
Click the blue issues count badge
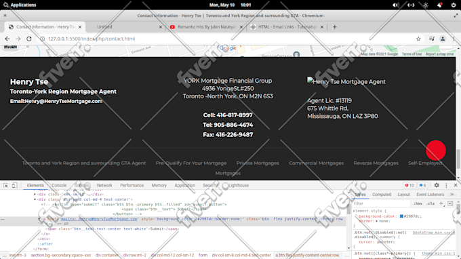pos(422,185)
